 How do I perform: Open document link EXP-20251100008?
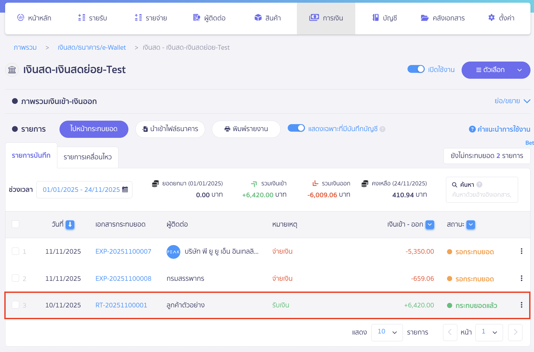point(123,279)
